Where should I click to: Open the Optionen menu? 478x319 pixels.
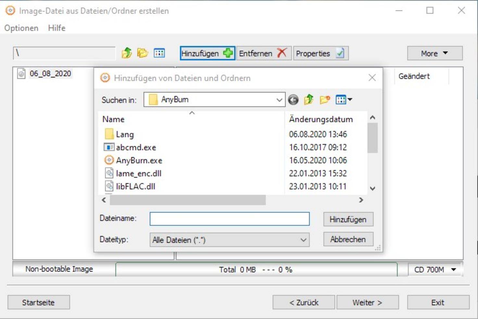point(21,28)
